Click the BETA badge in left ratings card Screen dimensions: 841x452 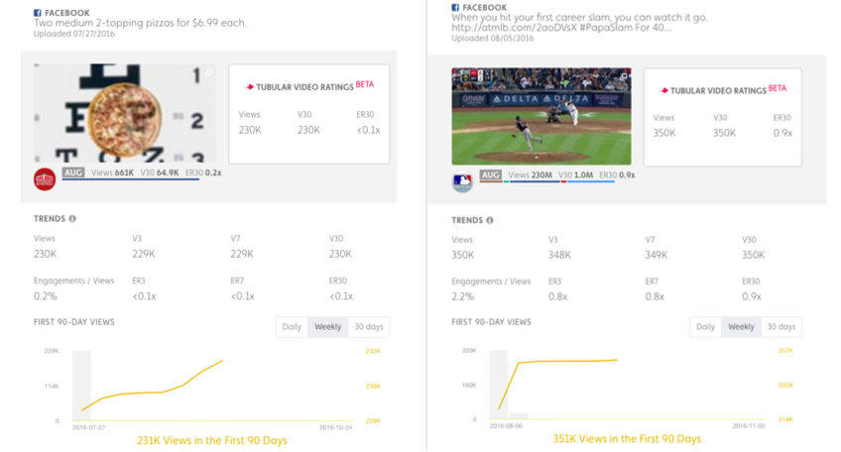click(364, 84)
